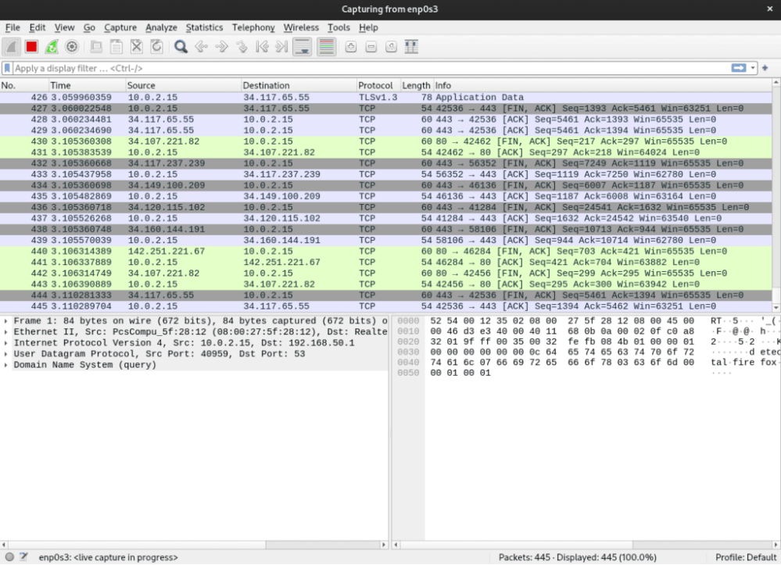Image resolution: width=781 pixels, height=565 pixels.
Task: Click the Profile: Default status label
Action: [745, 557]
